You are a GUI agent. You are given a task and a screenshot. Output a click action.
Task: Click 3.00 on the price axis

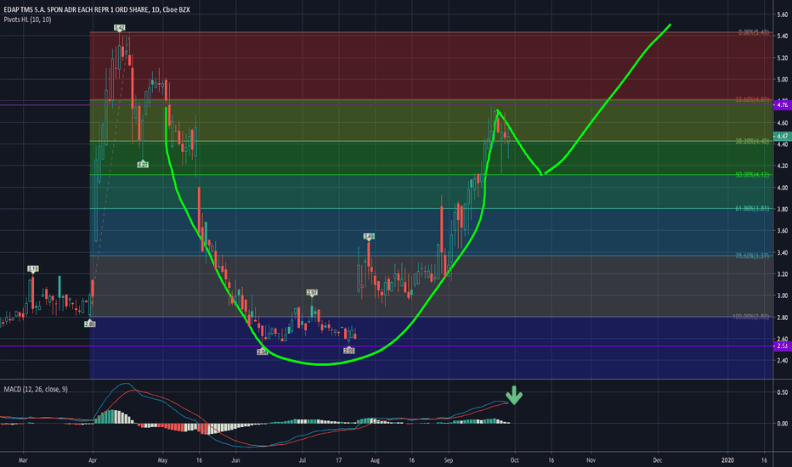click(x=783, y=295)
